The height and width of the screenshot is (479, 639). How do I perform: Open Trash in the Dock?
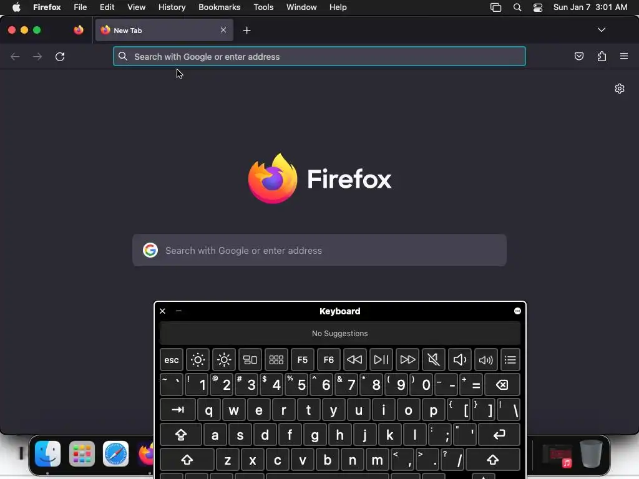pyautogui.click(x=592, y=453)
